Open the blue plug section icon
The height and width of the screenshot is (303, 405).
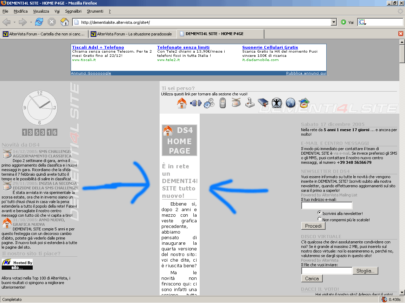coord(195,103)
